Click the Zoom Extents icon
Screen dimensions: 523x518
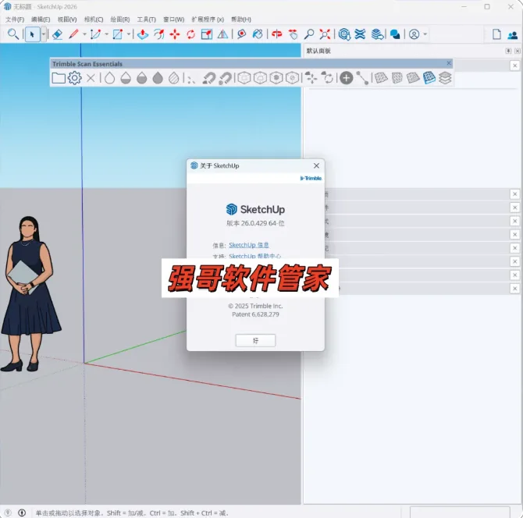(325, 34)
